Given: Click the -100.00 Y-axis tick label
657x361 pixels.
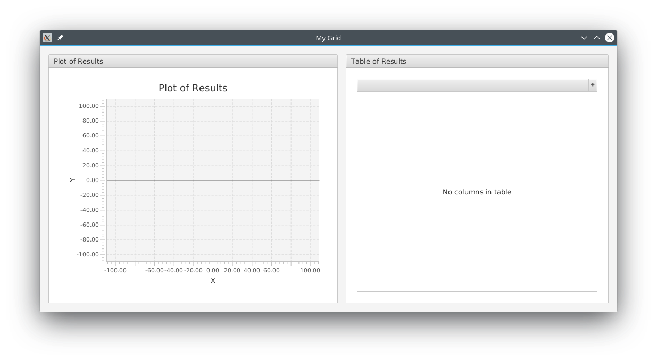Looking at the screenshot, I should 88,254.
